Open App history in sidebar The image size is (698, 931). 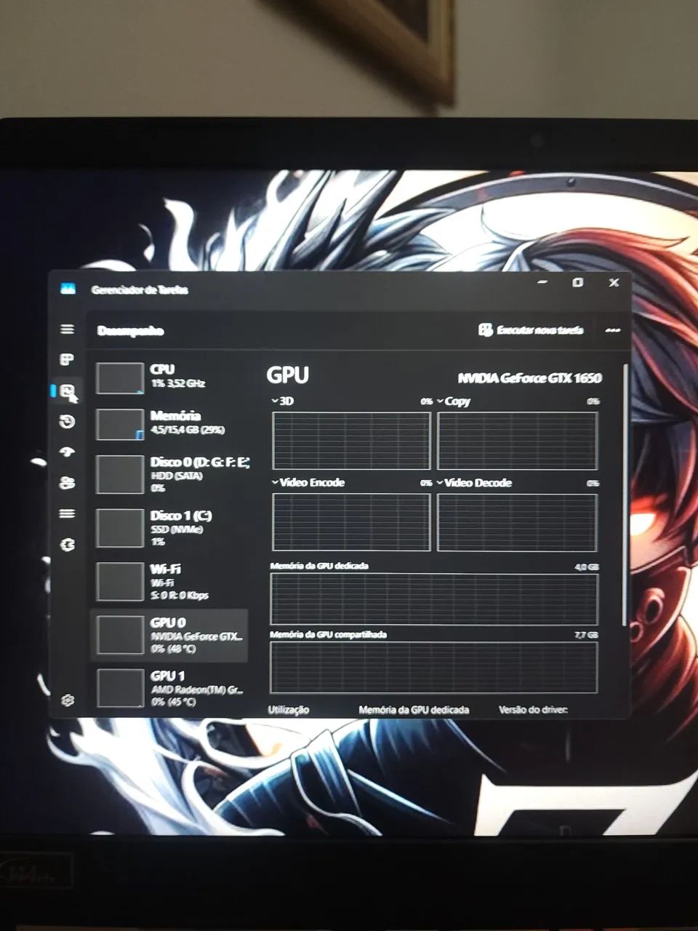[x=67, y=422]
